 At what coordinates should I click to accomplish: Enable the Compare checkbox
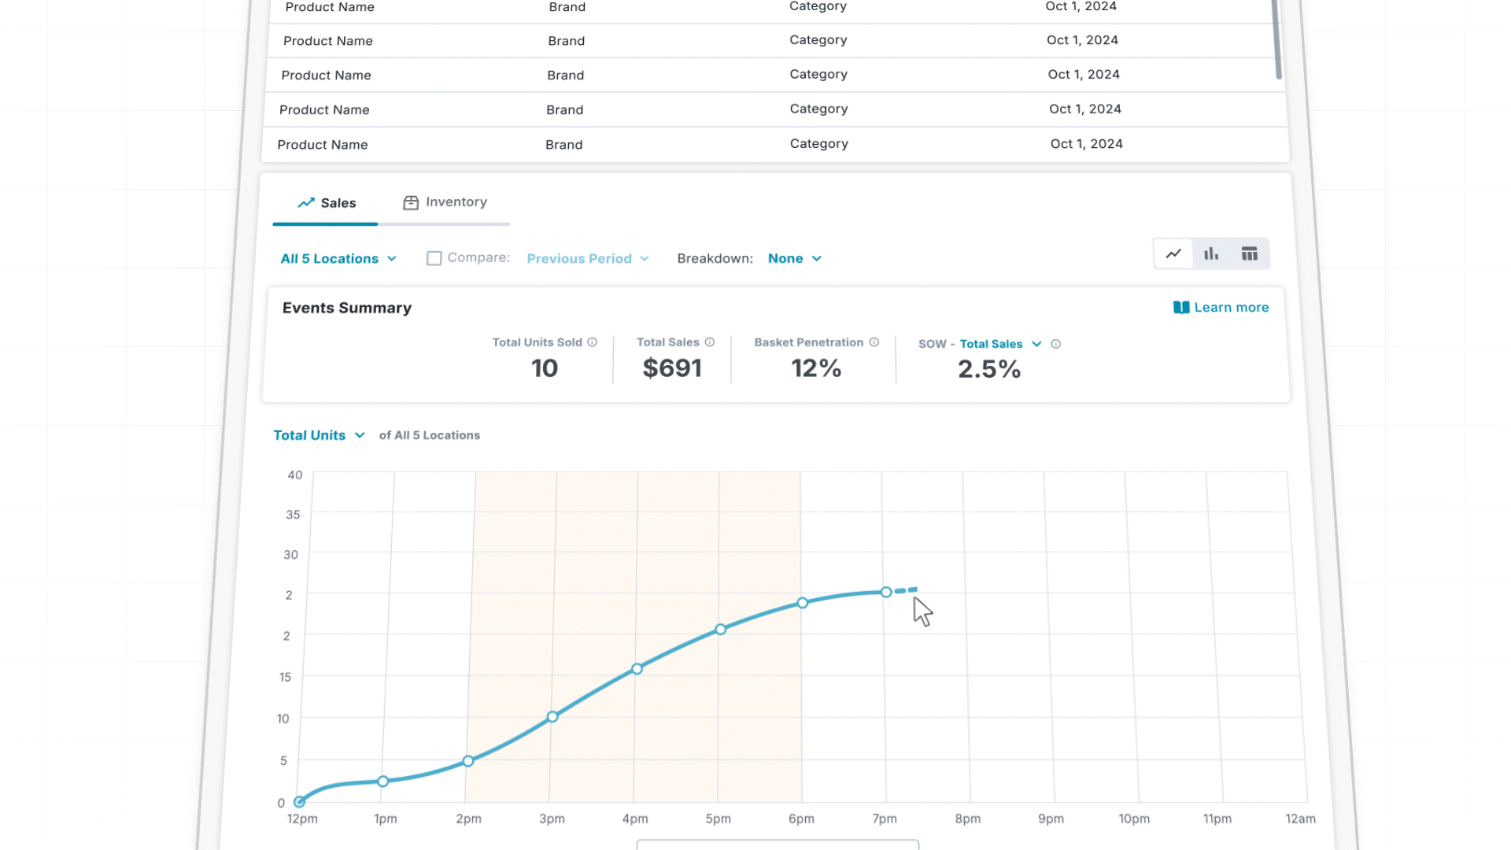click(434, 258)
